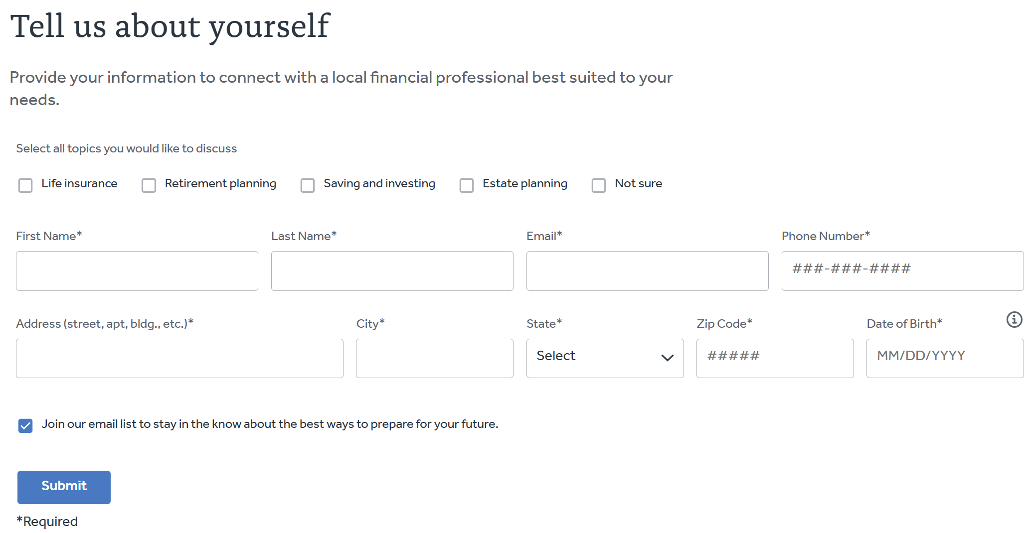This screenshot has height=533, width=1031.
Task: Select the Email text box
Action: tap(648, 271)
